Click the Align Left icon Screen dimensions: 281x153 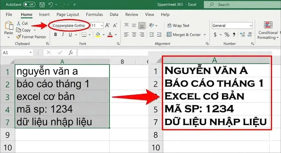(126, 34)
